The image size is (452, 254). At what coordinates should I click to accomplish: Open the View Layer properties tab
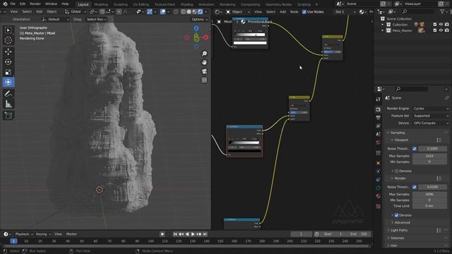tap(379, 126)
